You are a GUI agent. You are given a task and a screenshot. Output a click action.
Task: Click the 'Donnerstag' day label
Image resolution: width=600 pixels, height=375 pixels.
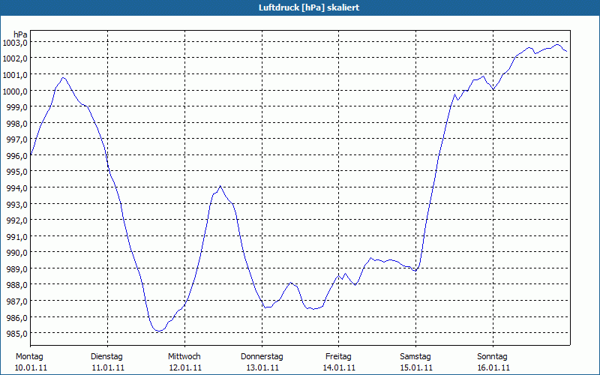262,357
